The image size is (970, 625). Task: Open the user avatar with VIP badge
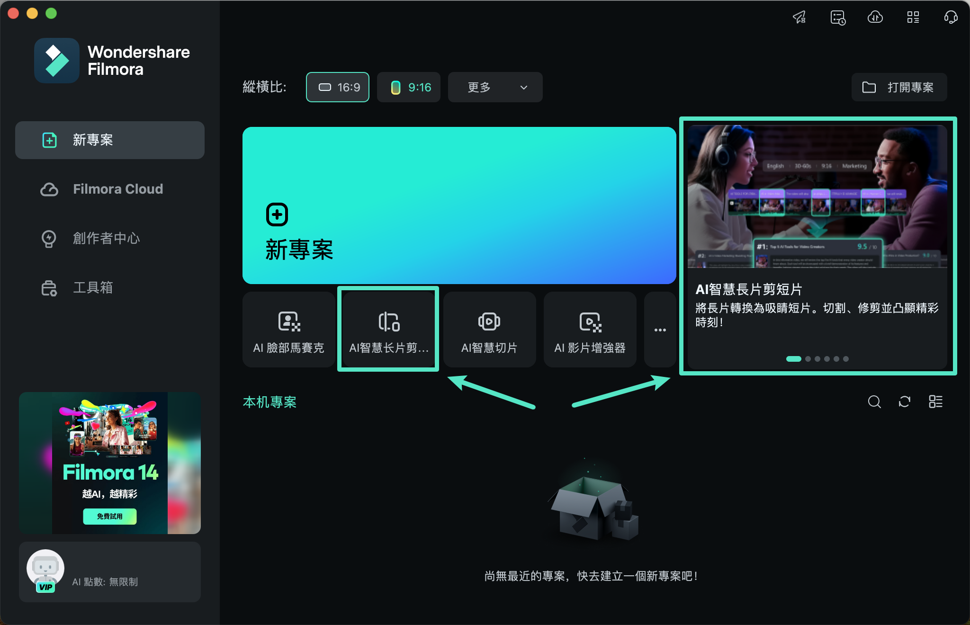(x=45, y=570)
